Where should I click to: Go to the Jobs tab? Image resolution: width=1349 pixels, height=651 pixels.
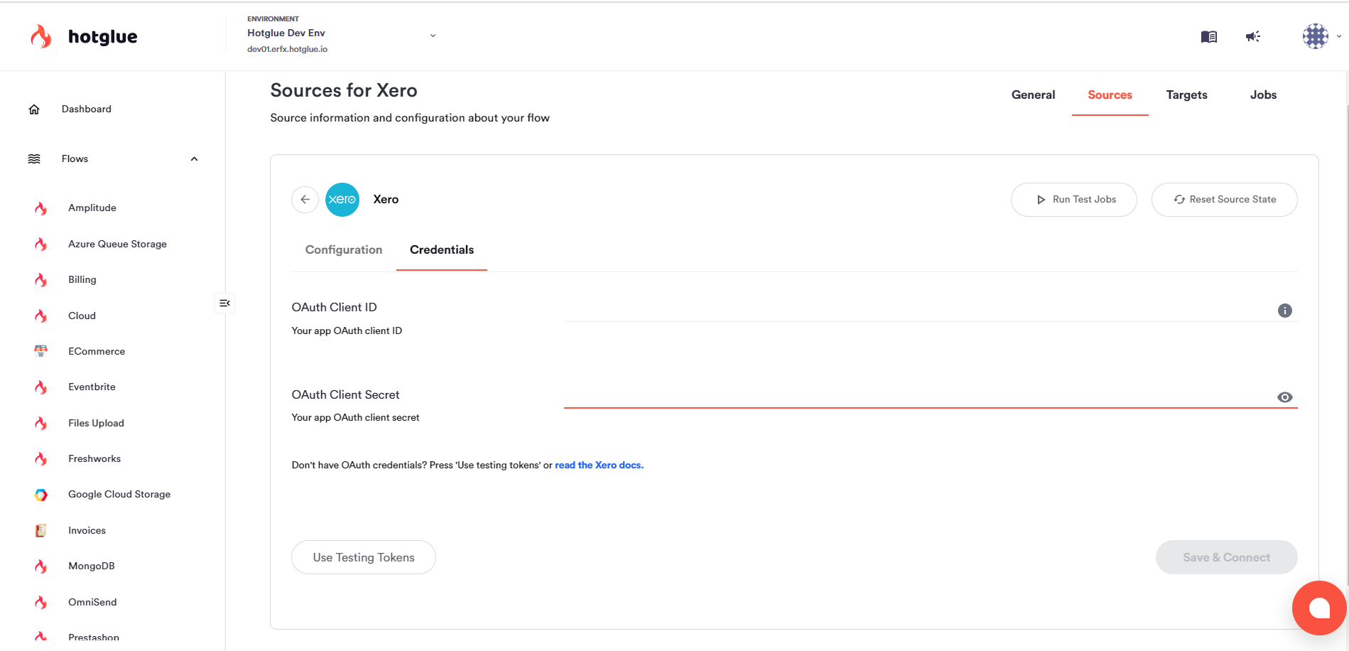point(1263,95)
